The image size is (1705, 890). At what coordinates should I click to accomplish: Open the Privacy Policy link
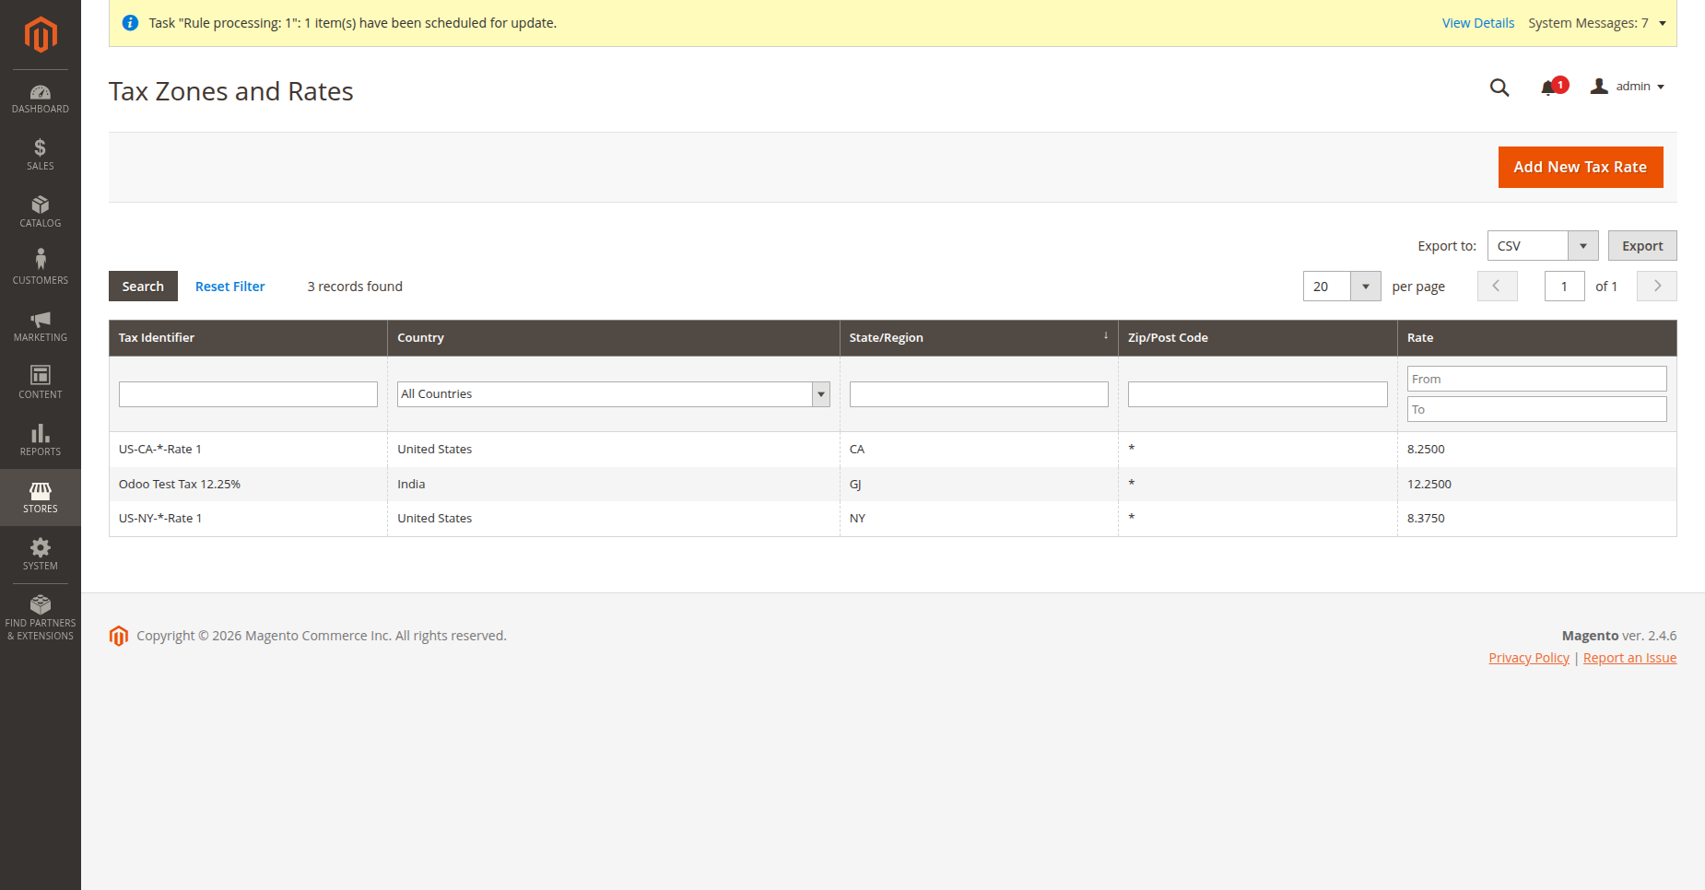coord(1529,658)
